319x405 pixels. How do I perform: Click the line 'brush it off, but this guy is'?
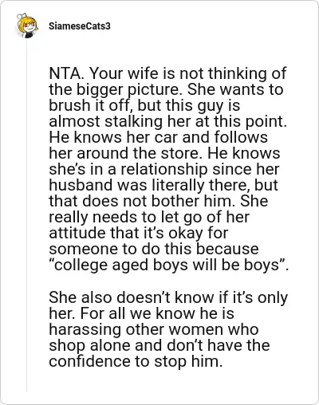point(144,105)
